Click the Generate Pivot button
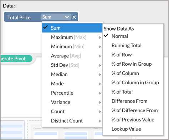The image size is (169, 140). point(16,59)
